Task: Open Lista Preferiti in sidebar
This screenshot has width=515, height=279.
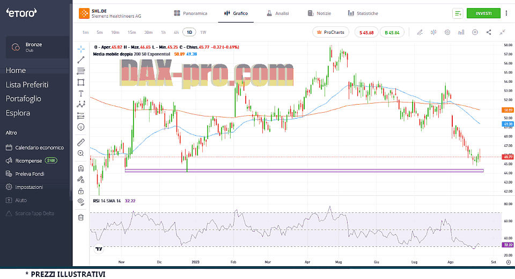Action: pyautogui.click(x=27, y=84)
